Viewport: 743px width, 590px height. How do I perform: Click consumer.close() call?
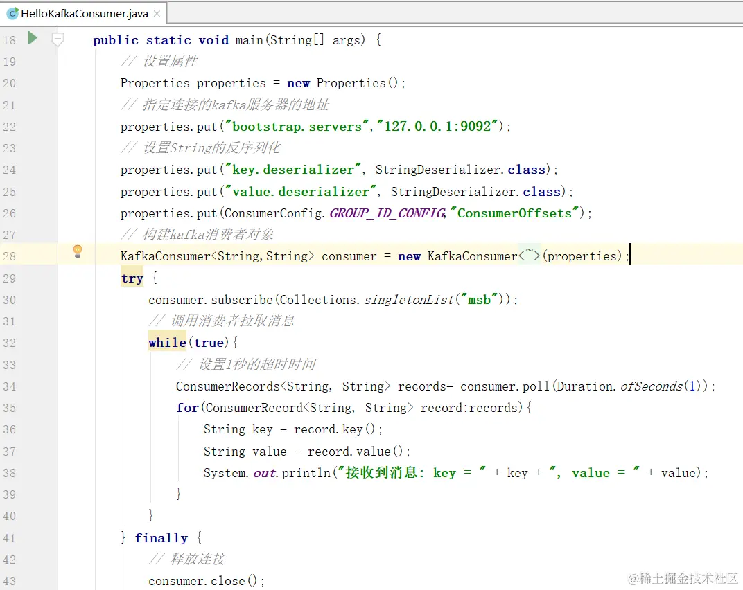click(203, 581)
